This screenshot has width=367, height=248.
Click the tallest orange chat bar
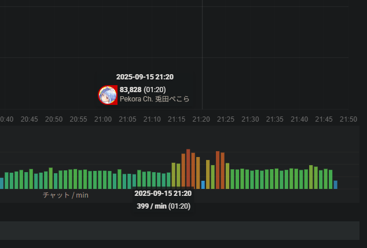(188, 169)
